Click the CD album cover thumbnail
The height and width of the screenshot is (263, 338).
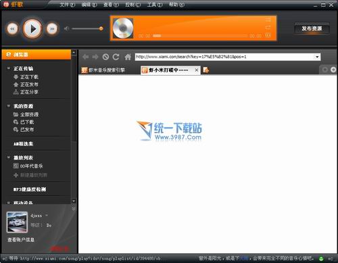[x=123, y=28]
